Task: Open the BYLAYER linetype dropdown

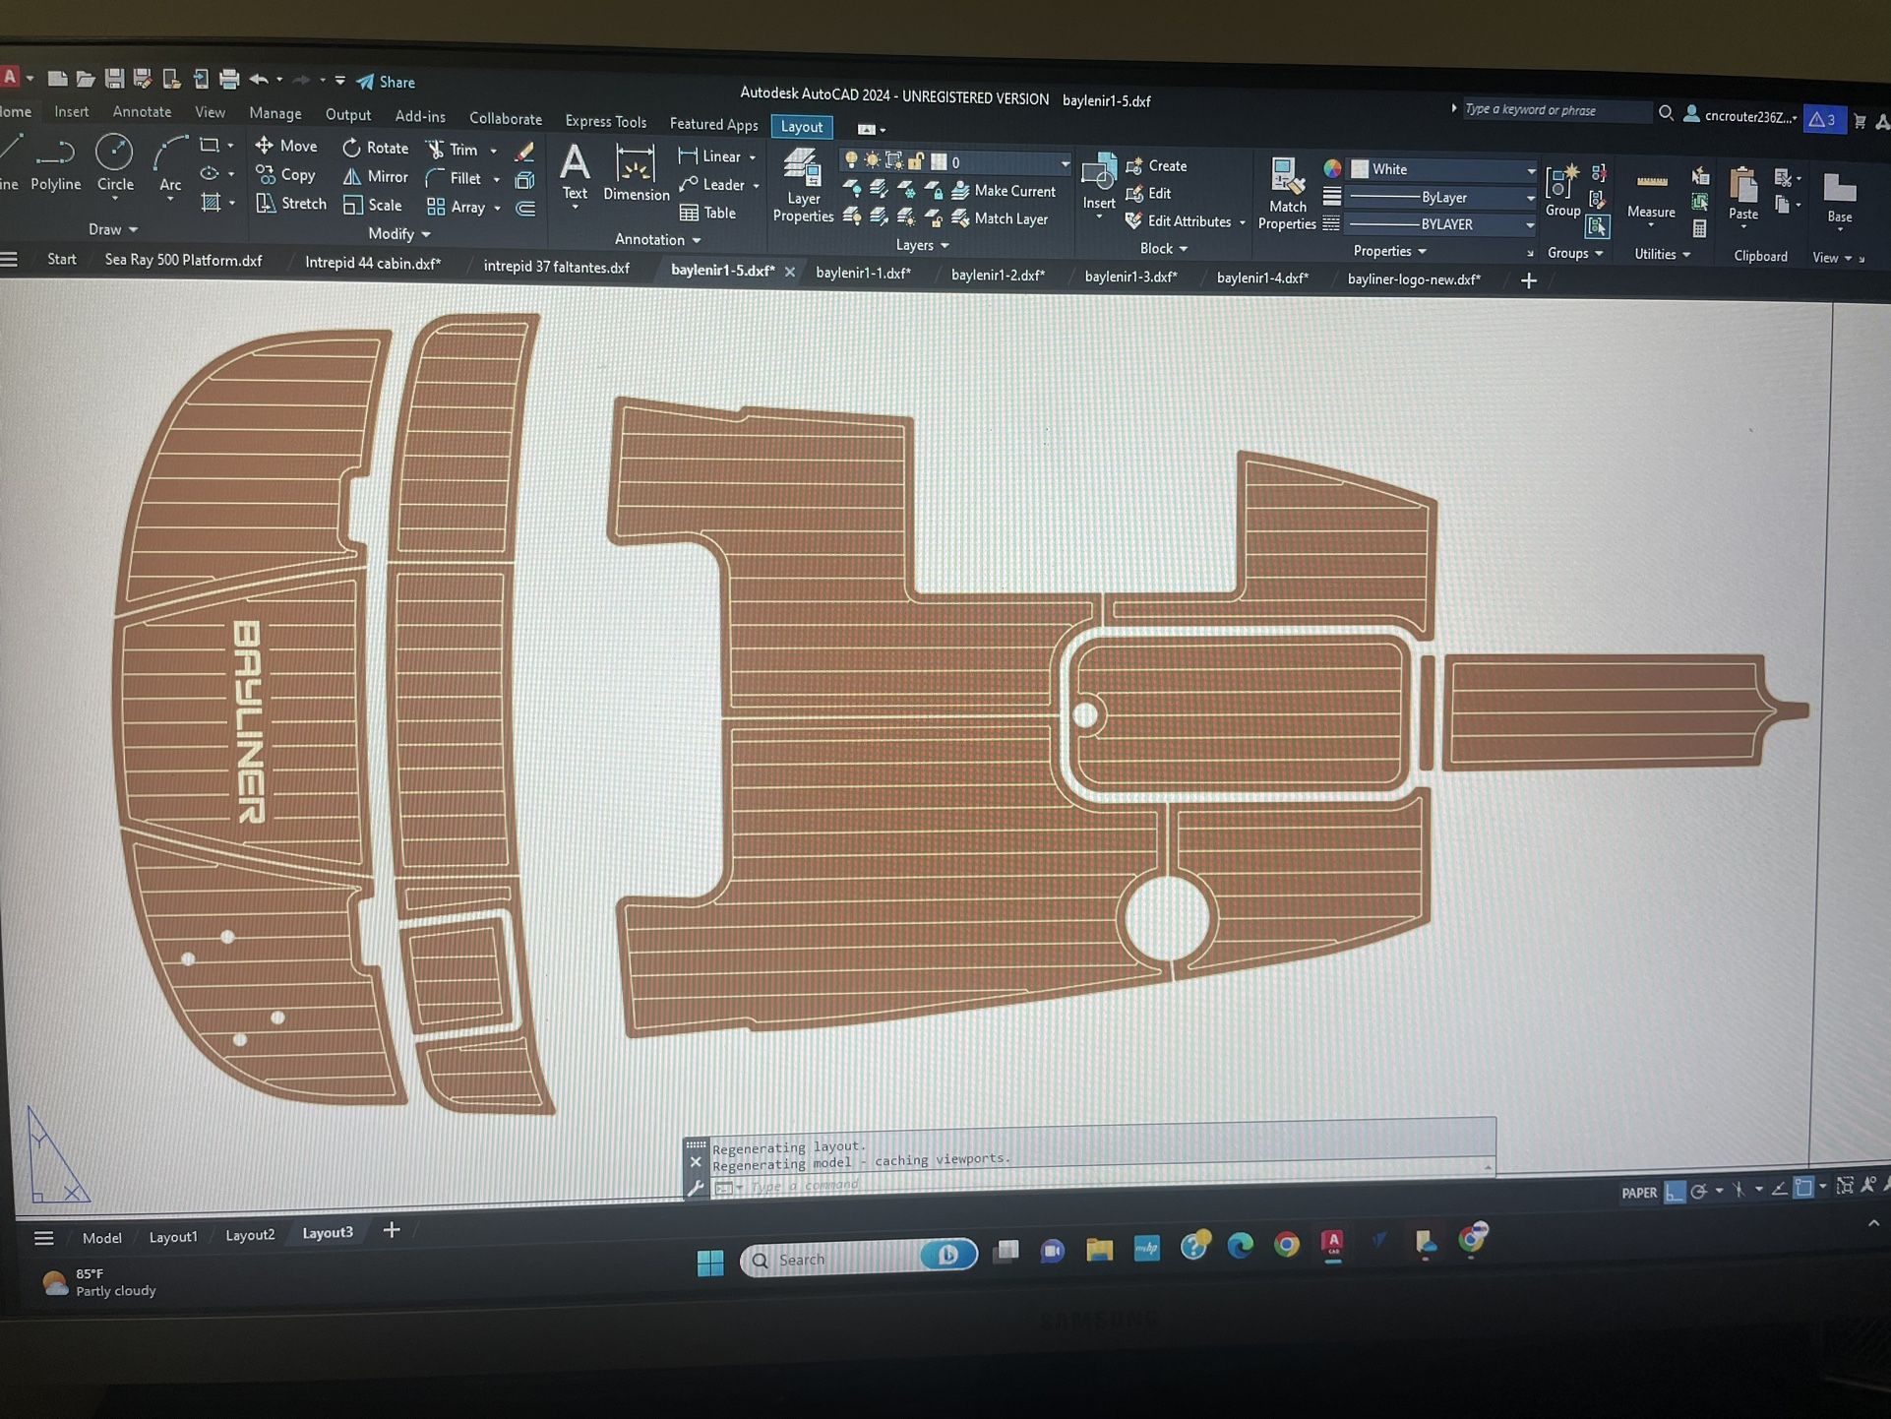Action: tap(1442, 224)
